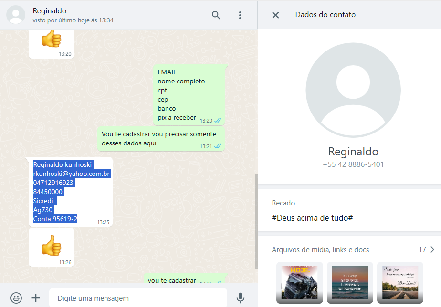Click Reginaldo name in chat header
This screenshot has width=441, height=307.
point(50,11)
